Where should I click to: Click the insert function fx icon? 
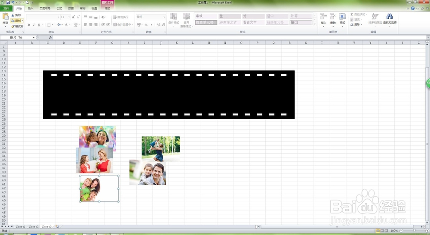point(50,37)
